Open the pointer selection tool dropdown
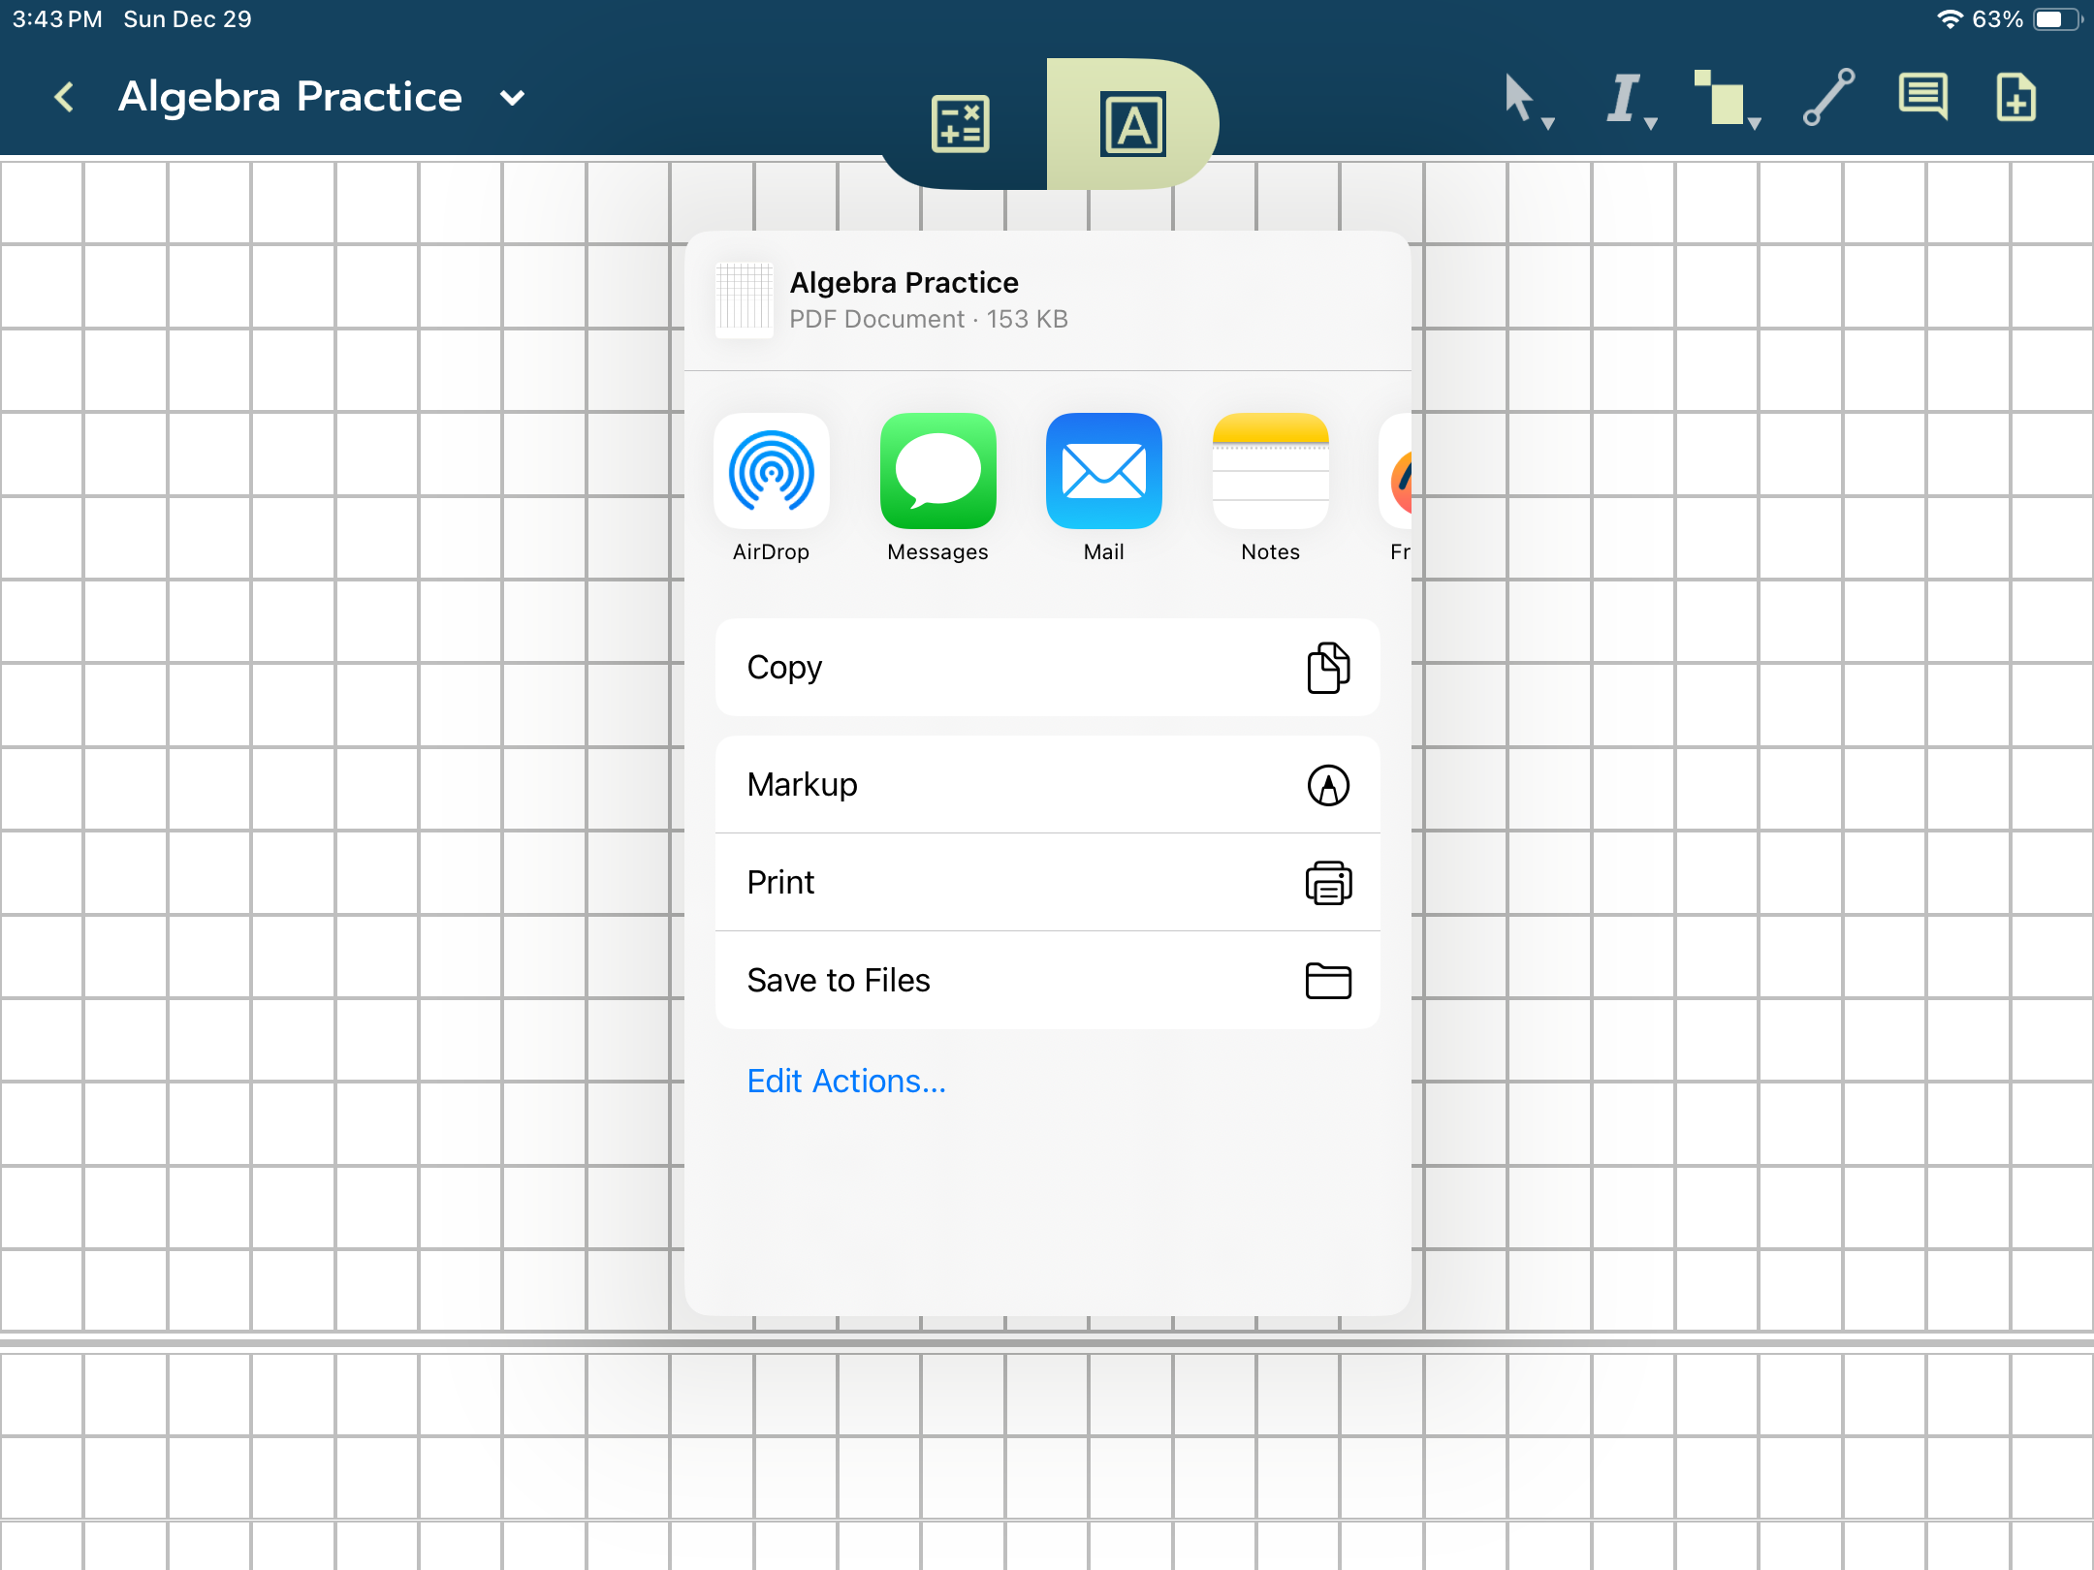Viewport: 2094px width, 1570px height. tap(1527, 100)
